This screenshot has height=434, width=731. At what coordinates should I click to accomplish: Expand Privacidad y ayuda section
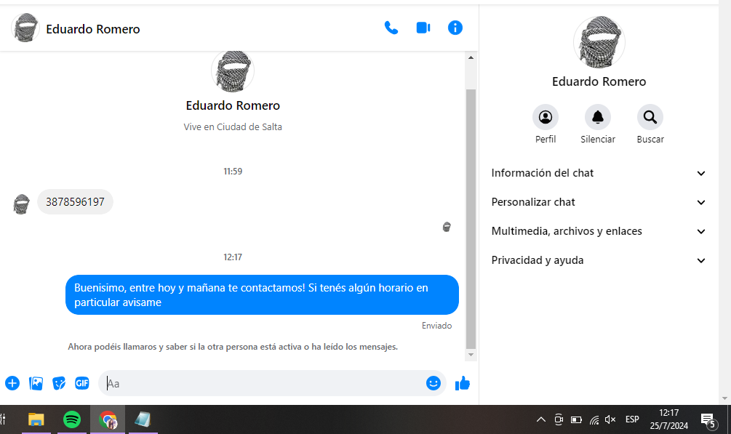(599, 260)
